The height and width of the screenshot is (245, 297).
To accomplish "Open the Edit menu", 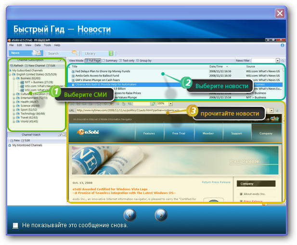I will click(x=19, y=45).
